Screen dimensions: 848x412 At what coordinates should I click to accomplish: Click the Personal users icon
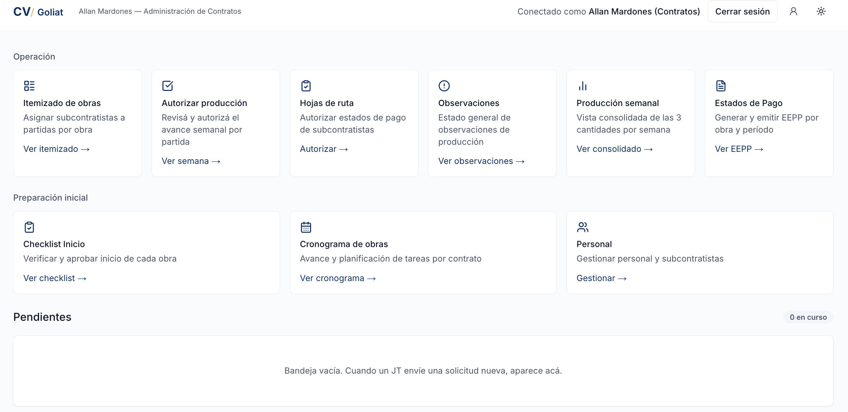click(x=582, y=227)
